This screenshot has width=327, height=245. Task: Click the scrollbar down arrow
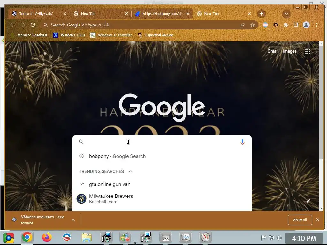pos(321,208)
